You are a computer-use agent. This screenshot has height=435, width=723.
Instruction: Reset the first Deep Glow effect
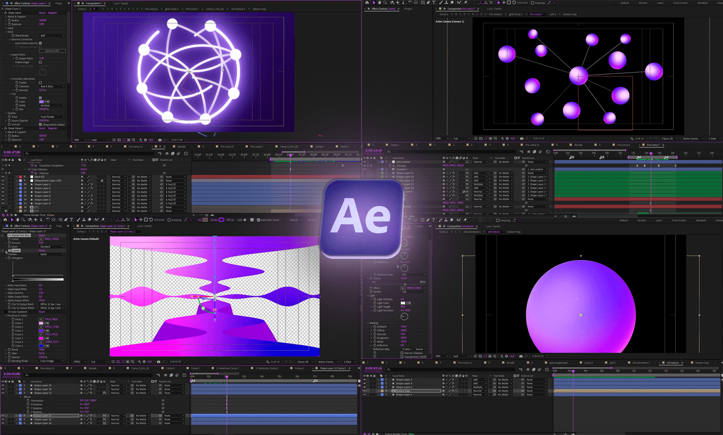(42, 13)
